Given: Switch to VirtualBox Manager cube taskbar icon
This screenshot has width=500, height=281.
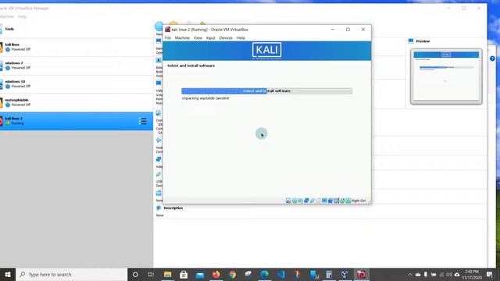Looking at the screenshot, I should pos(345,274).
